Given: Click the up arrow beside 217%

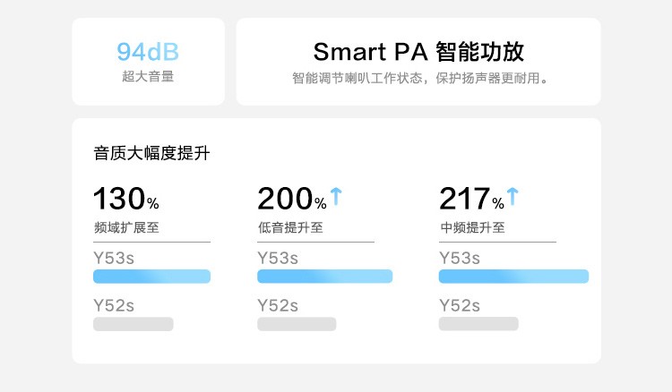Looking at the screenshot, I should 513,196.
